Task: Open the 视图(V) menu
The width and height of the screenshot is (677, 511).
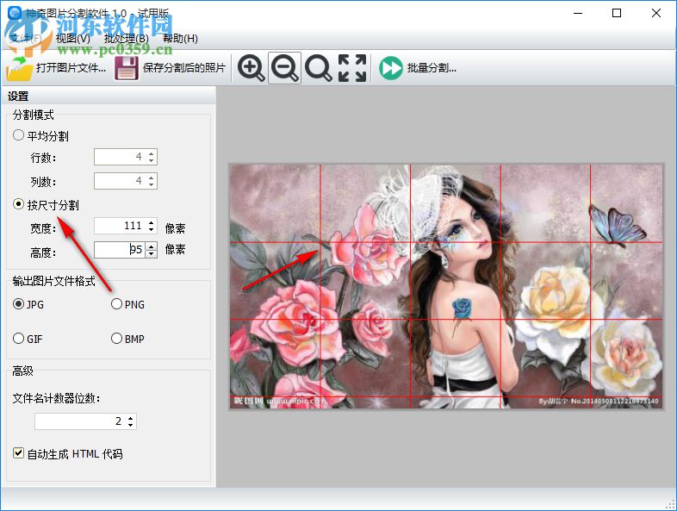Action: point(73,39)
